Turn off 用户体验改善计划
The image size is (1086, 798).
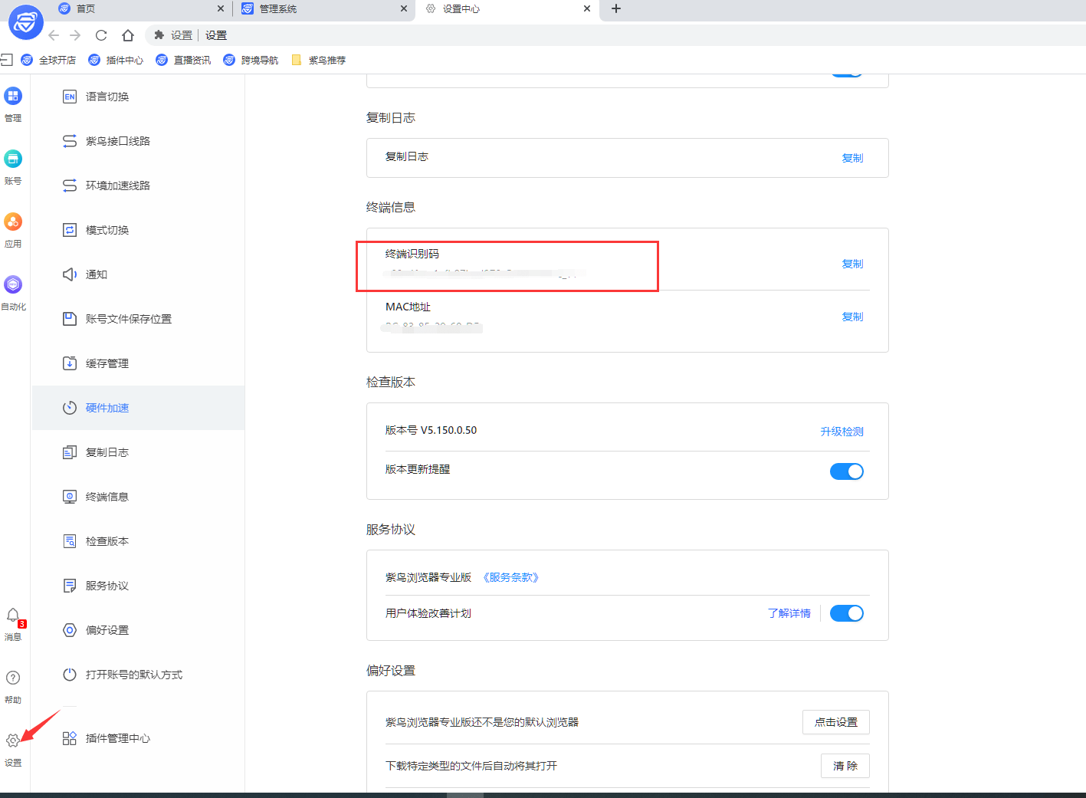(846, 612)
